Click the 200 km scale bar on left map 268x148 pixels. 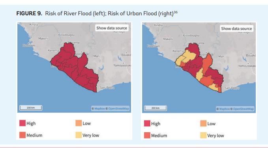(x=31, y=108)
